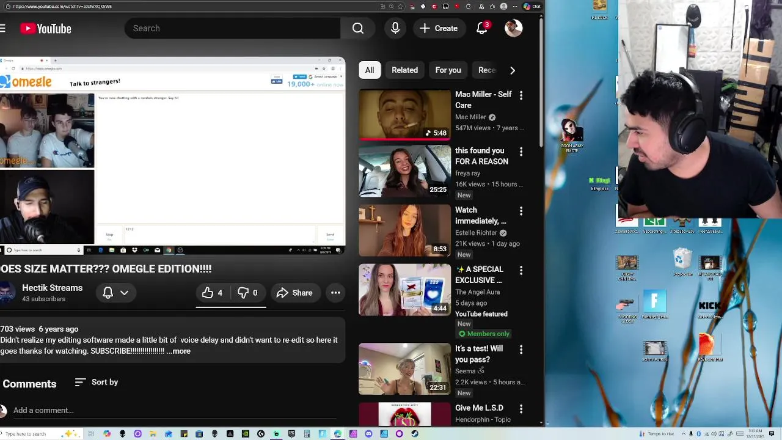Dislike the video with the thumbs-down
This screenshot has height=440, width=782.
[x=247, y=293]
